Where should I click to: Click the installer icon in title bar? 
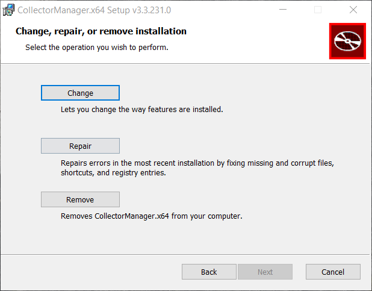coord(9,10)
